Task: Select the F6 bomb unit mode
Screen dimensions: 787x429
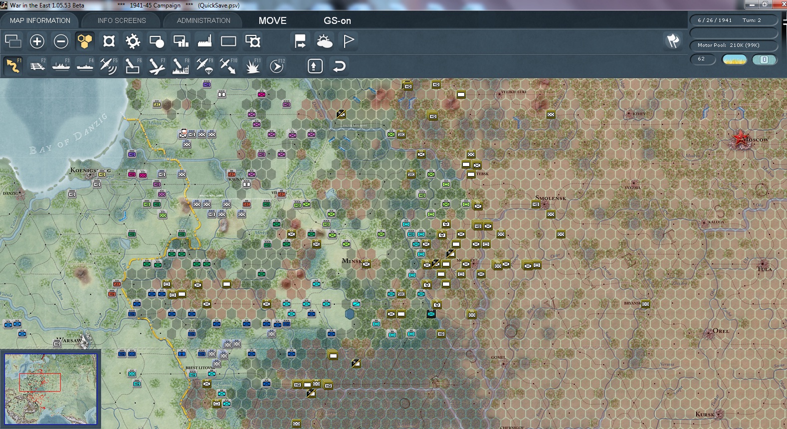Action: (x=133, y=66)
